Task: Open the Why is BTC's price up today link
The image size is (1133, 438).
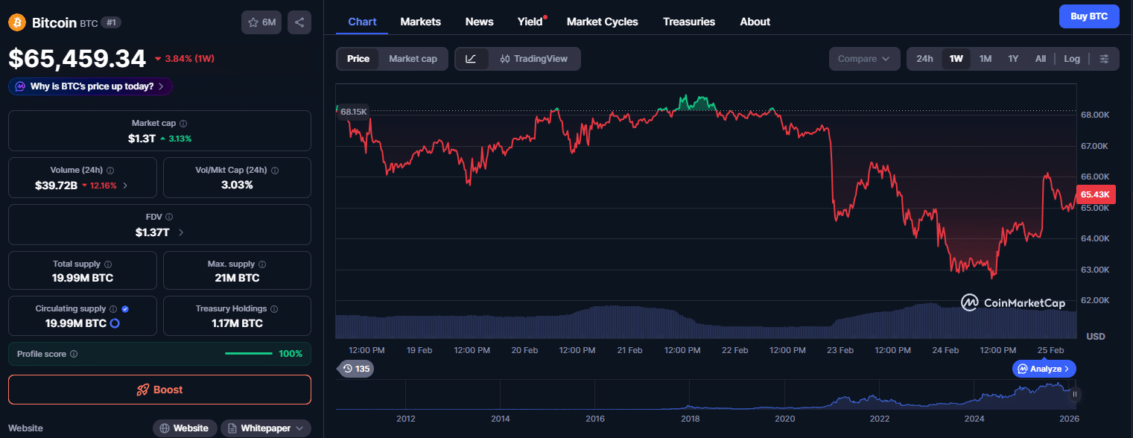Action: (x=89, y=86)
